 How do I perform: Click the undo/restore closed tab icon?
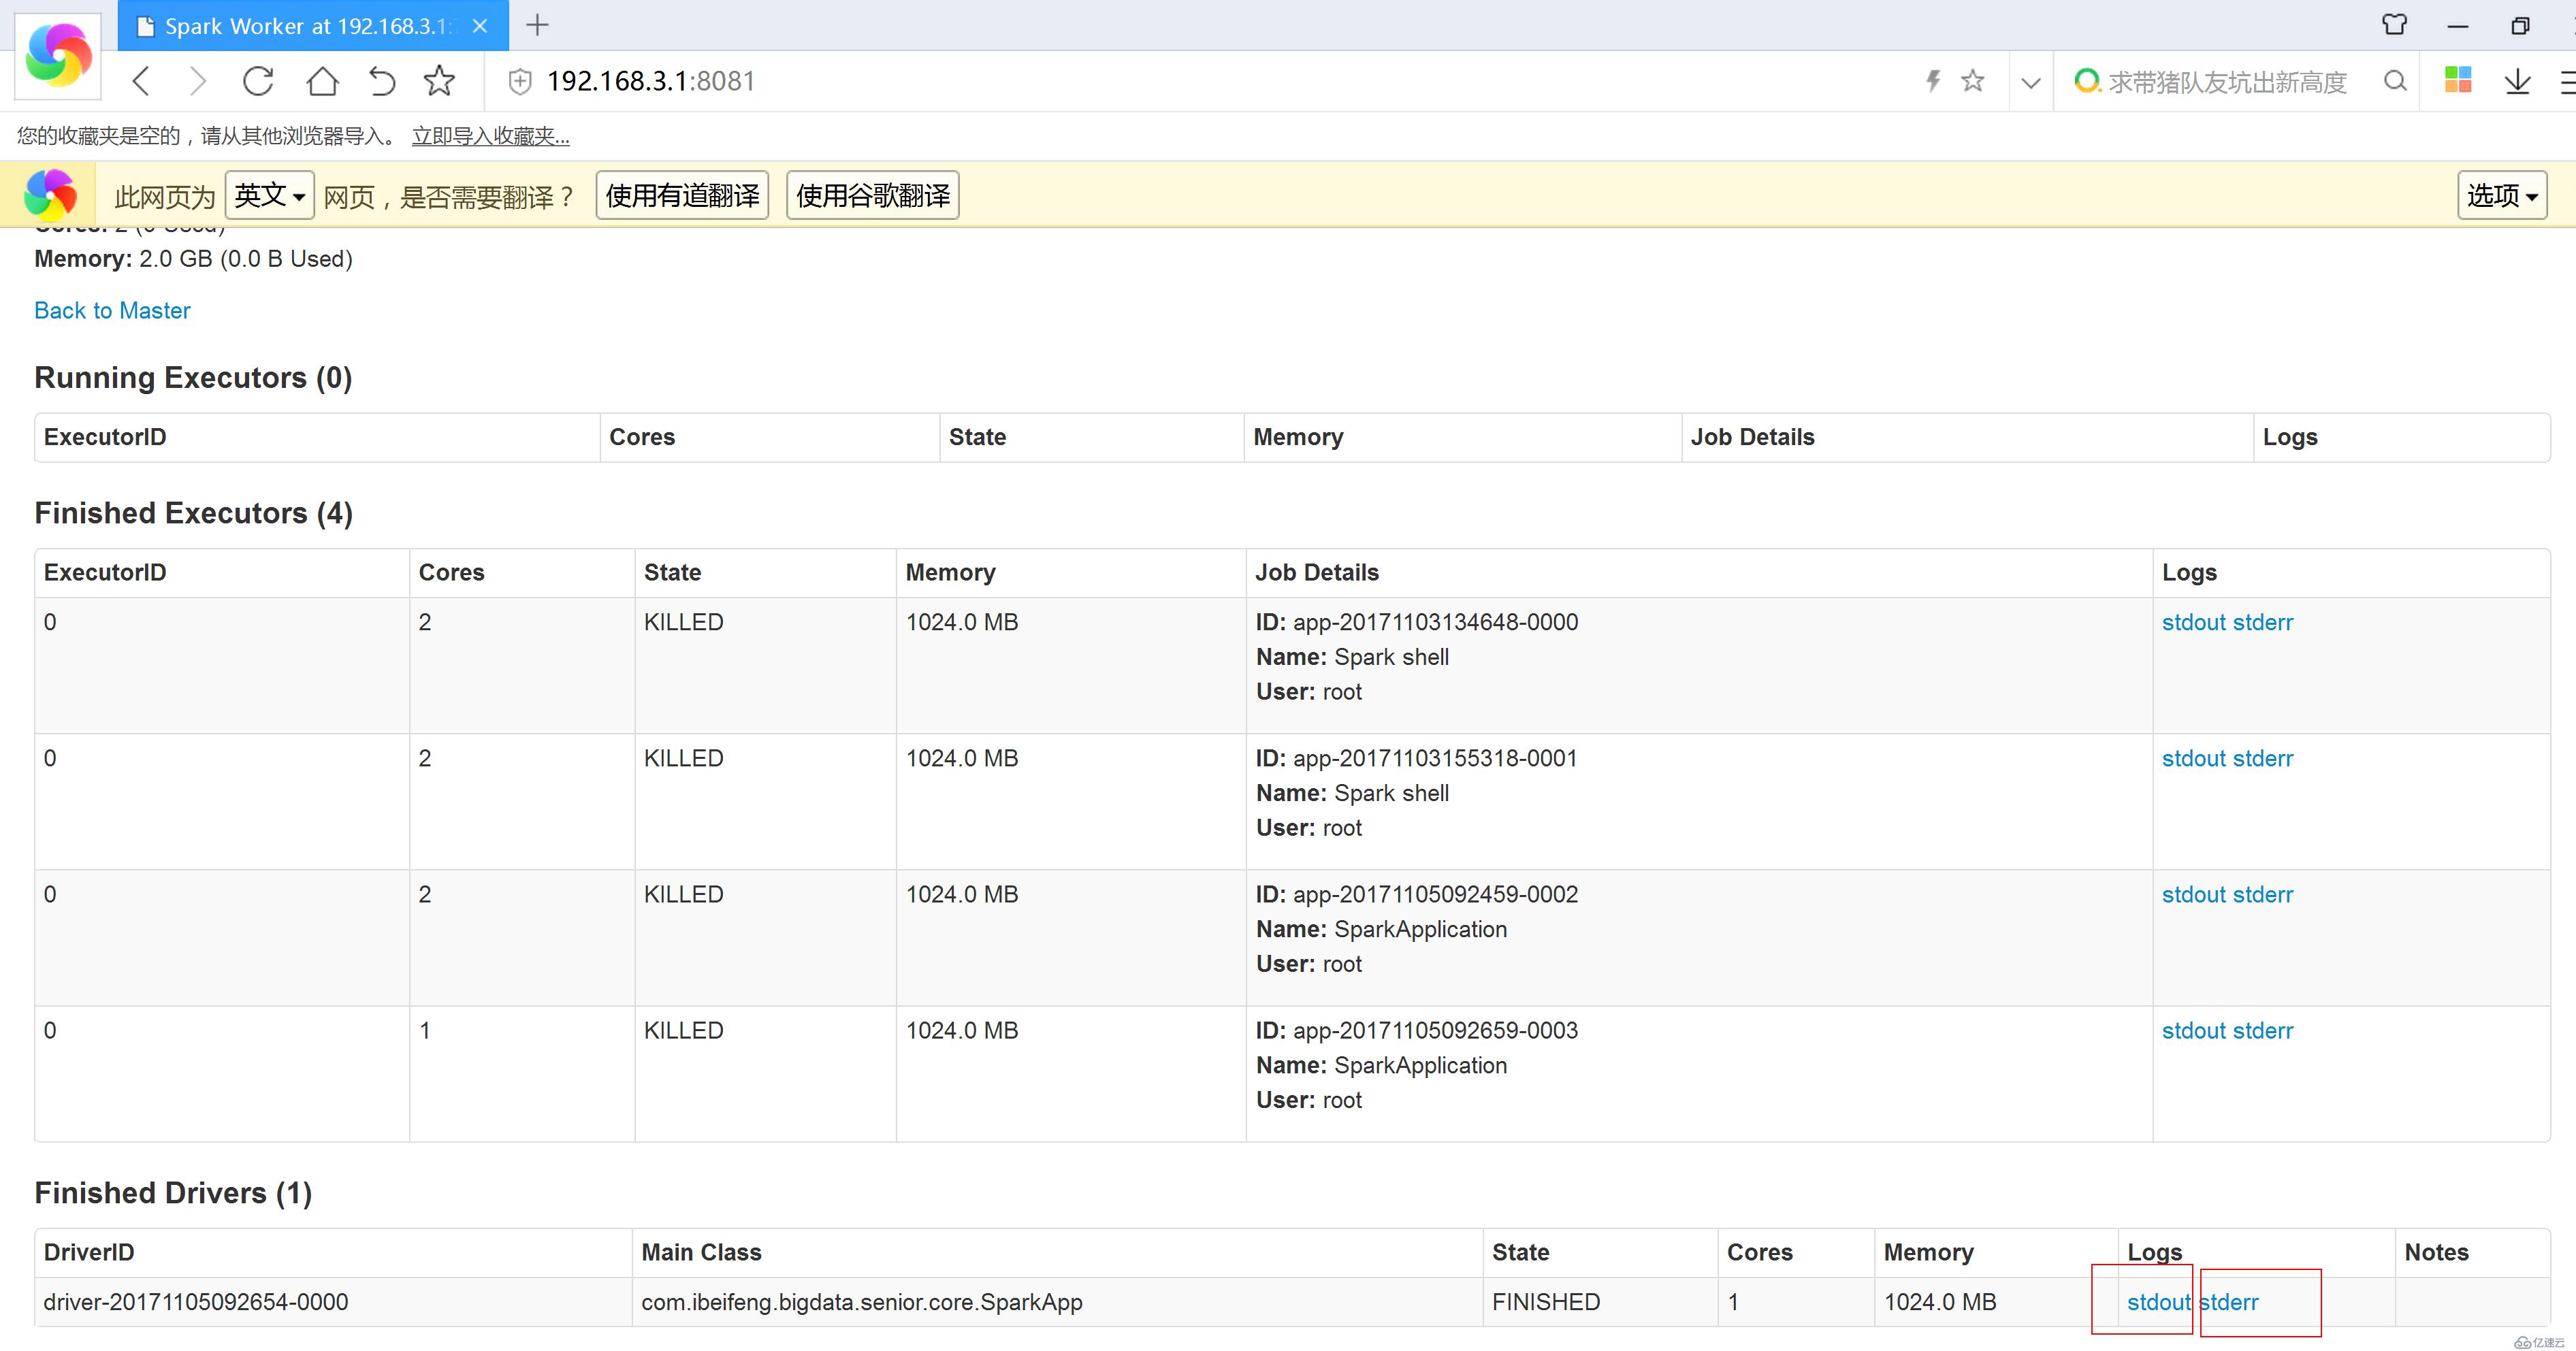pyautogui.click(x=381, y=81)
